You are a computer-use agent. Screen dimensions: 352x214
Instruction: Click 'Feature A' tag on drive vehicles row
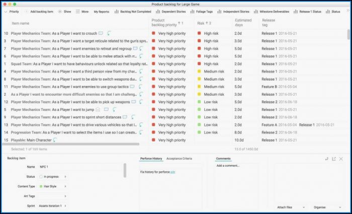269,125
